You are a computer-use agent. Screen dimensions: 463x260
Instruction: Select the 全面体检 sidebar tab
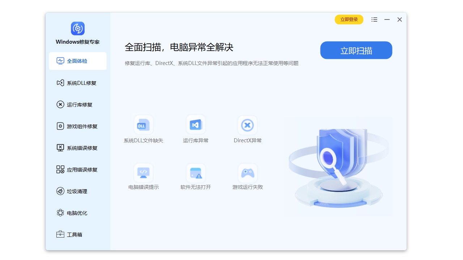(78, 61)
